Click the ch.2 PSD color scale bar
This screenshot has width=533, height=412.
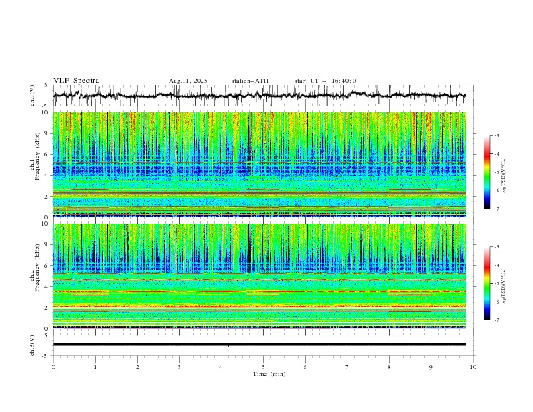pos(487,283)
